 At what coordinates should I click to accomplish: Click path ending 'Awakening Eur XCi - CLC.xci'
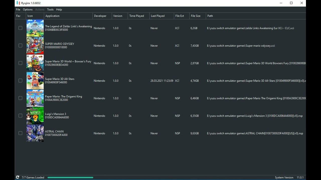250,28
